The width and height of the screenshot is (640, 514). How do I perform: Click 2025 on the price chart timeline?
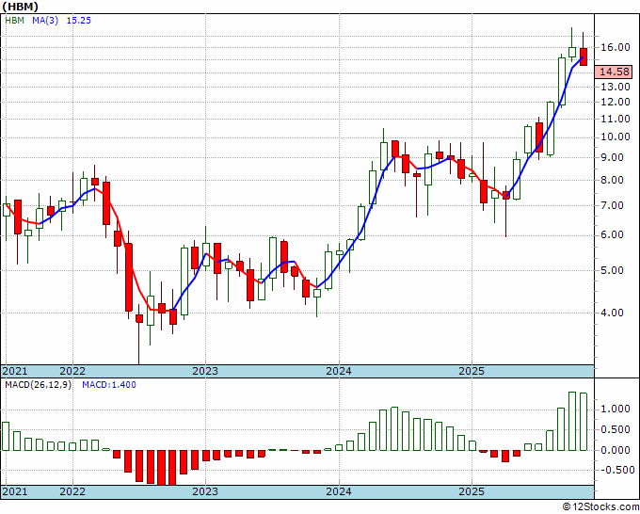pos(472,371)
